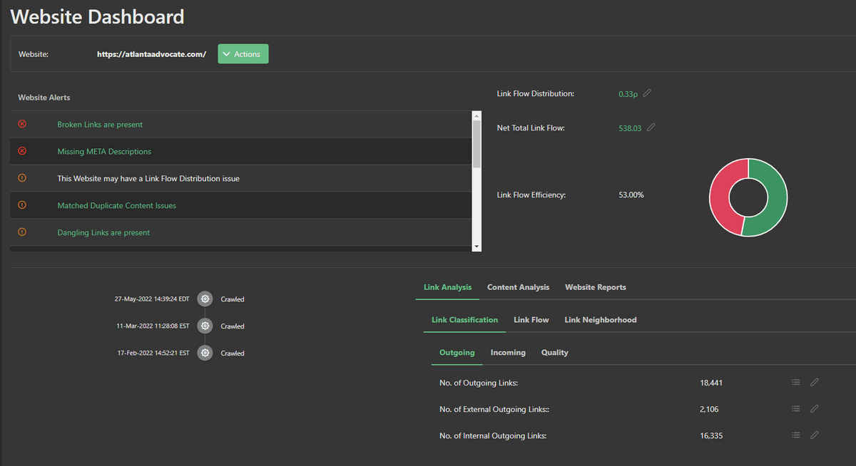856x466 pixels.
Task: Click the warning icon beside Dangling Links alert
Action: 21,232
